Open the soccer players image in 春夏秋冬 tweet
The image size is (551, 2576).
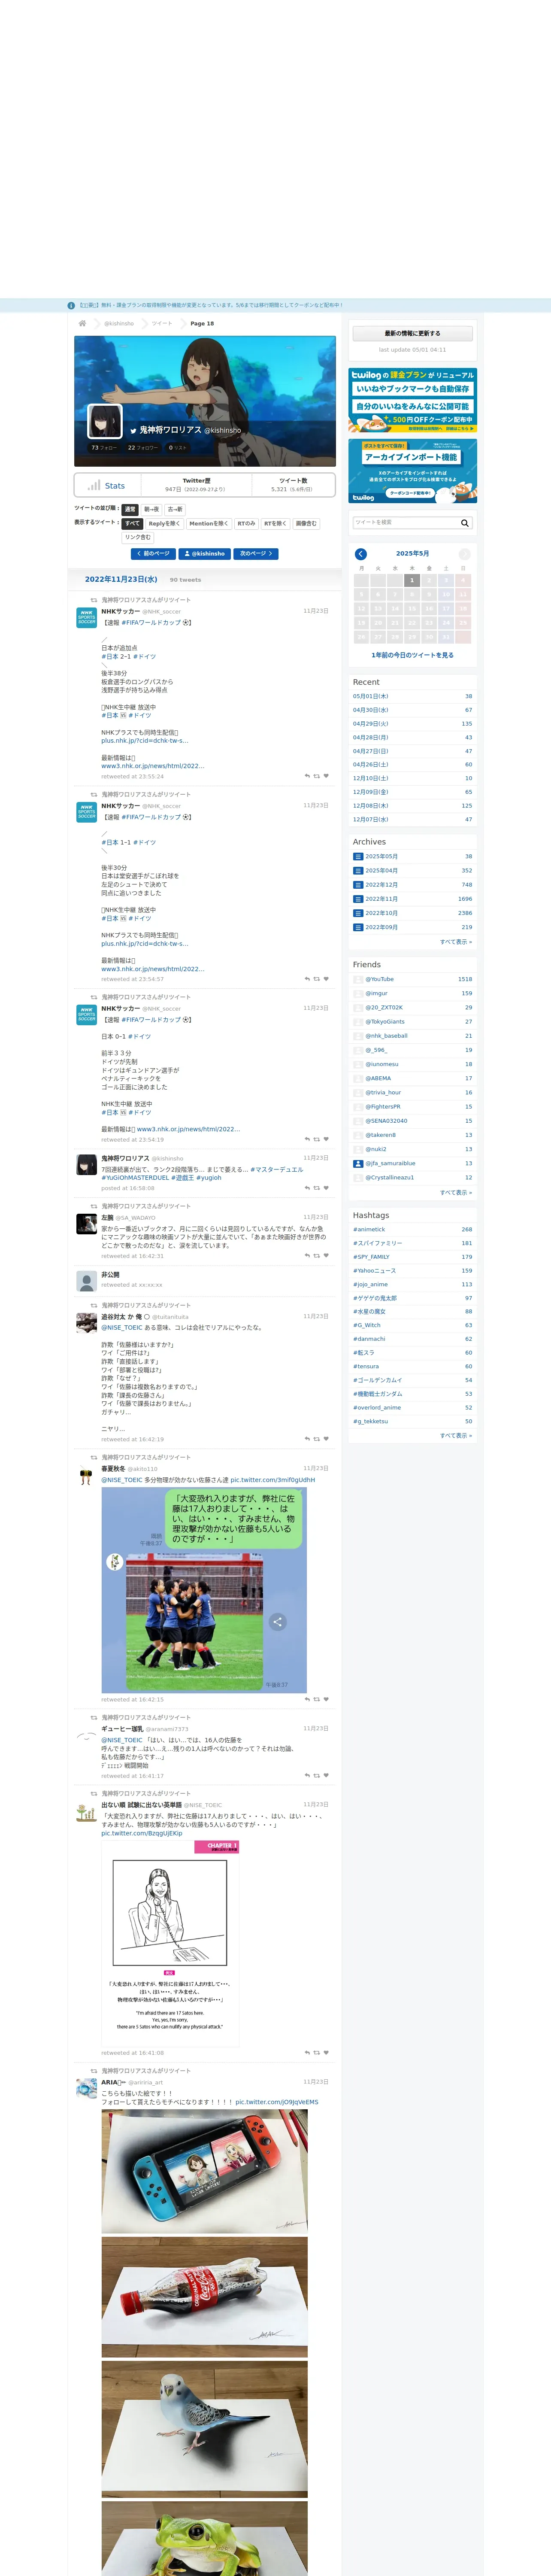pyautogui.click(x=204, y=1590)
